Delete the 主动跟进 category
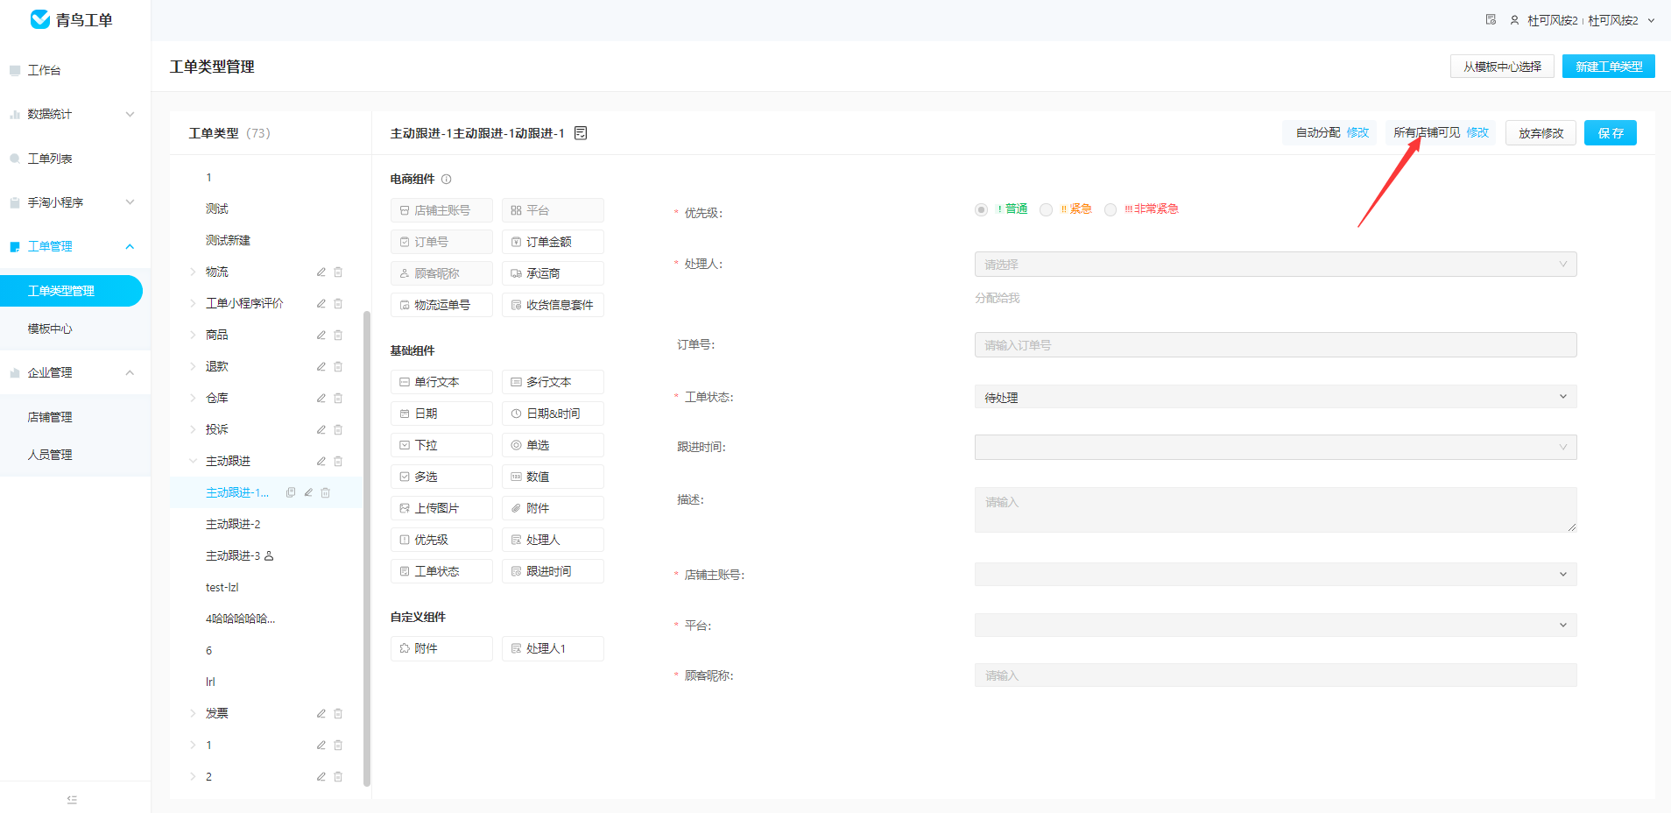1671x813 pixels. pyautogui.click(x=338, y=462)
